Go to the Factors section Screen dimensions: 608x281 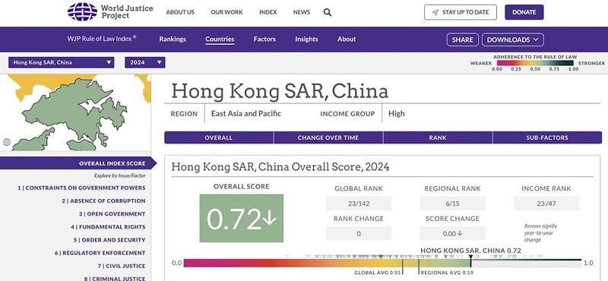point(264,39)
